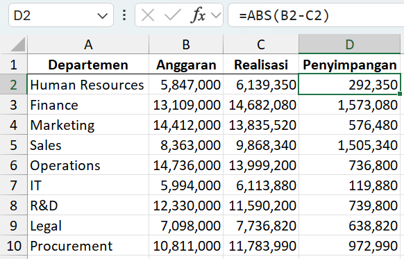Click cell with value 576,480

pos(349,125)
